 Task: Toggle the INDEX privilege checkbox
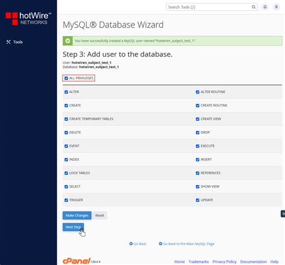coord(66,160)
